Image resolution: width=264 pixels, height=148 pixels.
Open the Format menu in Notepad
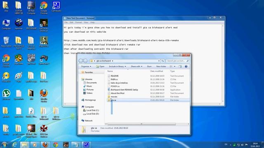point(78,22)
